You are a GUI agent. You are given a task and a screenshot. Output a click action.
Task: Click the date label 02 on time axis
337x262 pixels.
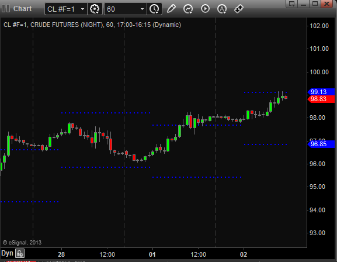244,254
